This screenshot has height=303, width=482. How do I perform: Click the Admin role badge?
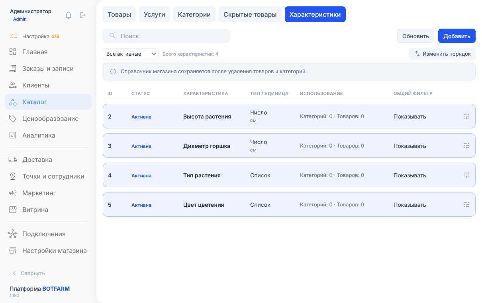(x=20, y=19)
